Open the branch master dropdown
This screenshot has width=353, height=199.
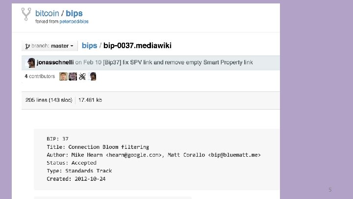click(x=50, y=46)
